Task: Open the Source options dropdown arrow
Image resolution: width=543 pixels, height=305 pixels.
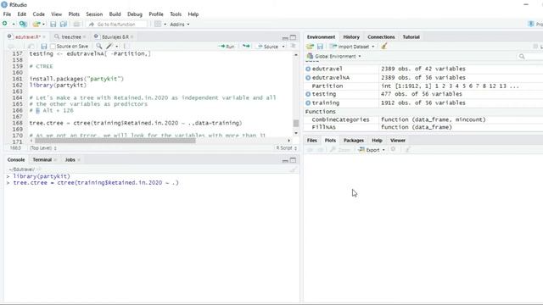Action: (283, 47)
